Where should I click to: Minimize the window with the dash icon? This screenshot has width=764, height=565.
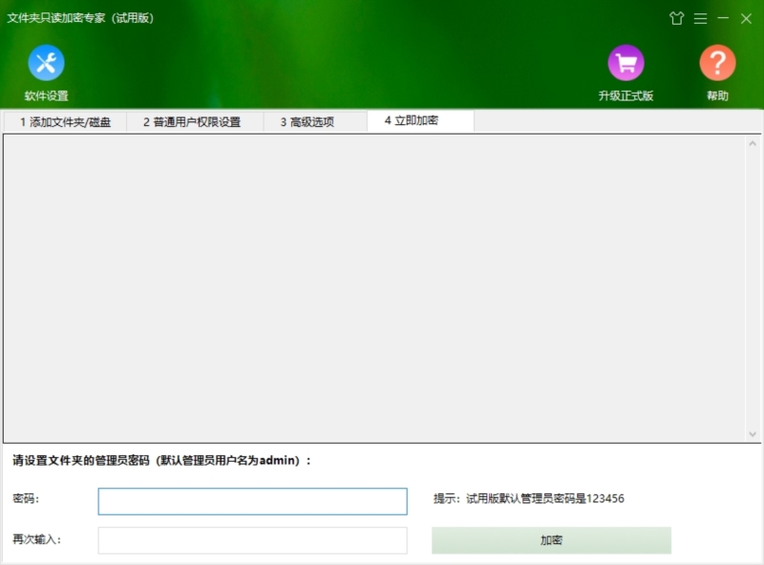723,18
